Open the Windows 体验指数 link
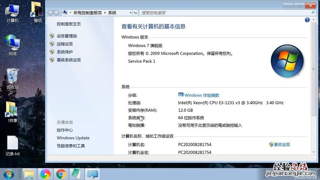 tap(202, 95)
